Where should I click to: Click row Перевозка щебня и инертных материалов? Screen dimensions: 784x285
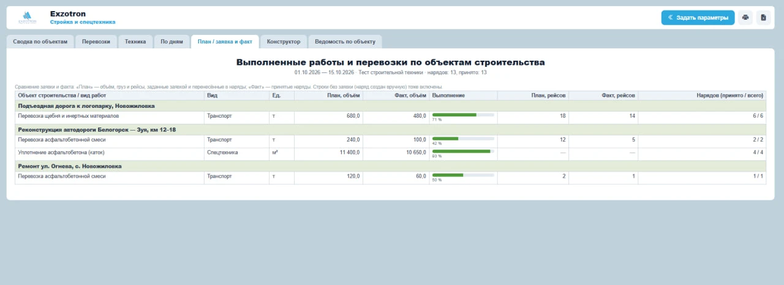pyautogui.click(x=391, y=116)
